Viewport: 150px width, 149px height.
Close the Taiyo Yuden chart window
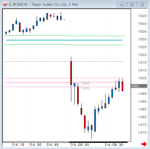[x=142, y=5]
